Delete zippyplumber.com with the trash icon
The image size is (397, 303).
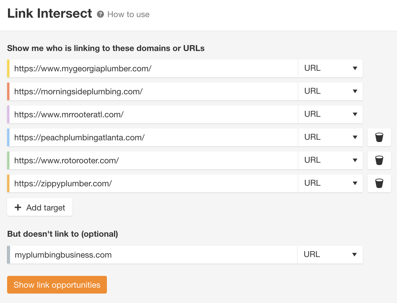click(x=379, y=183)
